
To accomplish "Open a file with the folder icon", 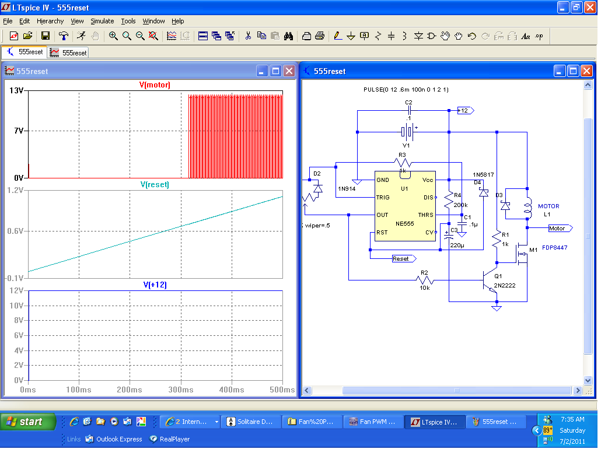I will 27,36.
